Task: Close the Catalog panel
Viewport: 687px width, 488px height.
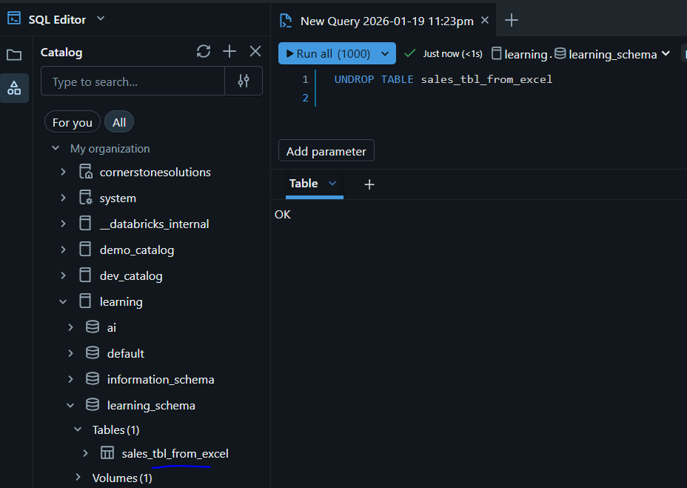Action: click(x=255, y=51)
